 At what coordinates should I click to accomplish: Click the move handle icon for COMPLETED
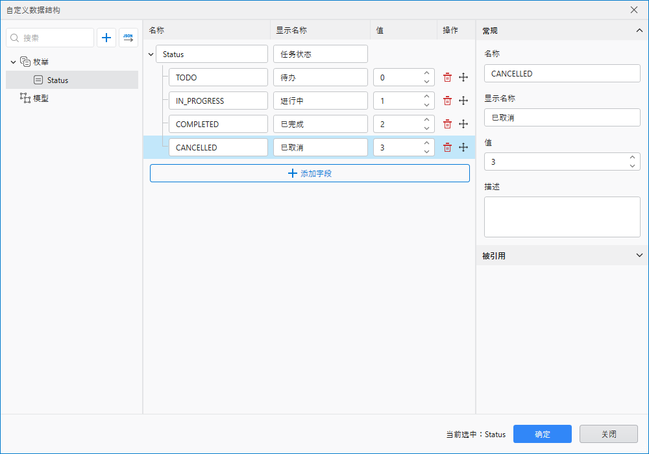pos(463,124)
